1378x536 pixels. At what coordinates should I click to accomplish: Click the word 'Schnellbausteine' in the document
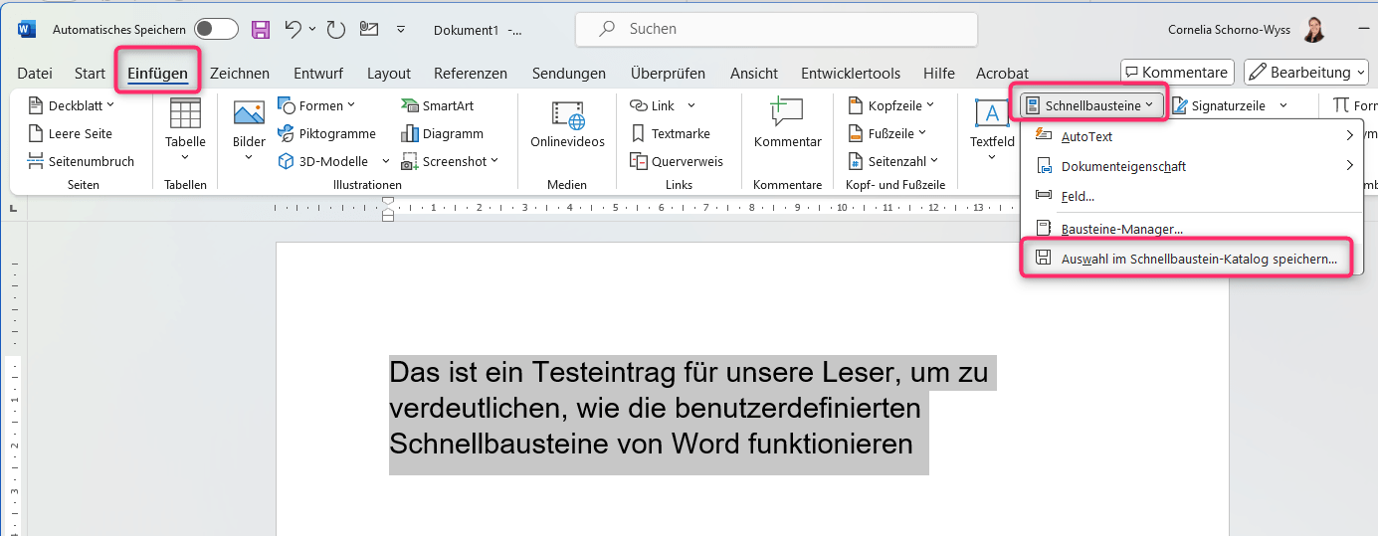click(x=498, y=444)
